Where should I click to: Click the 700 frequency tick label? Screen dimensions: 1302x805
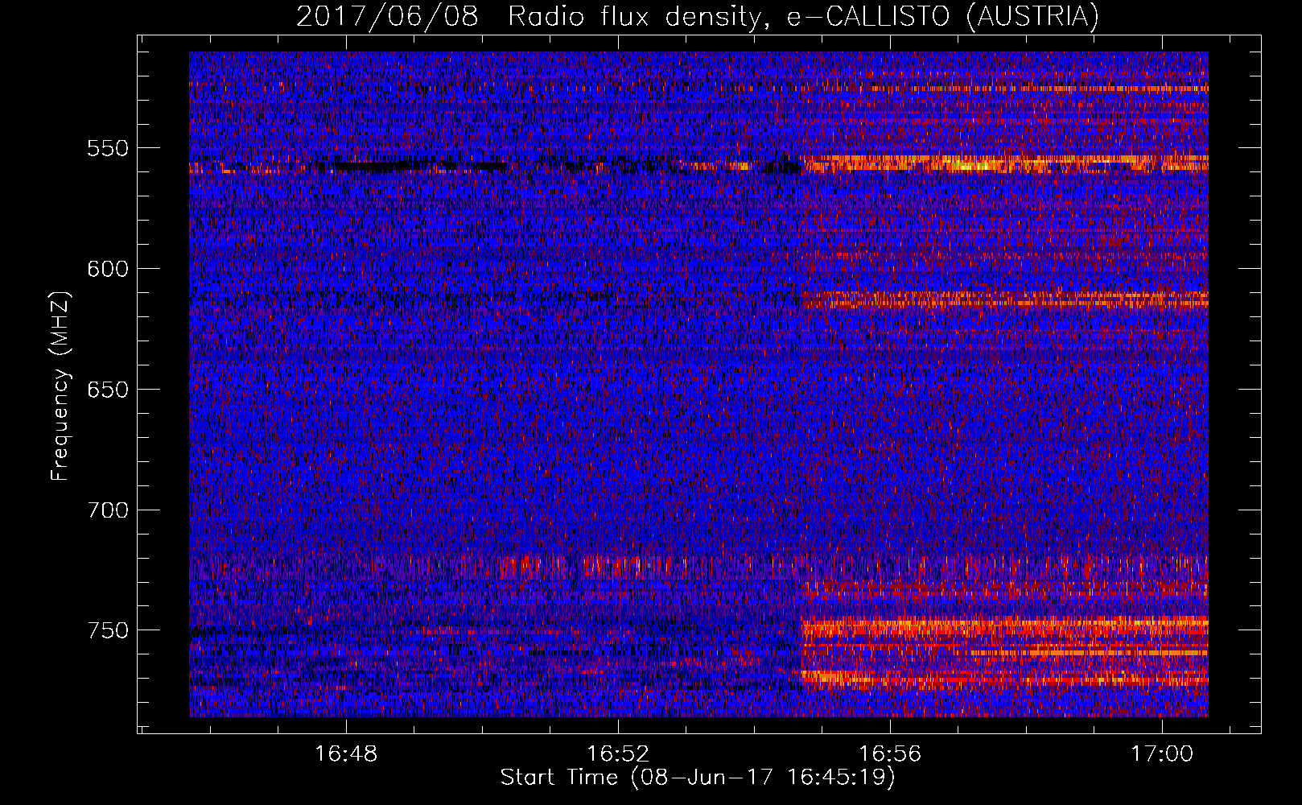pos(108,510)
